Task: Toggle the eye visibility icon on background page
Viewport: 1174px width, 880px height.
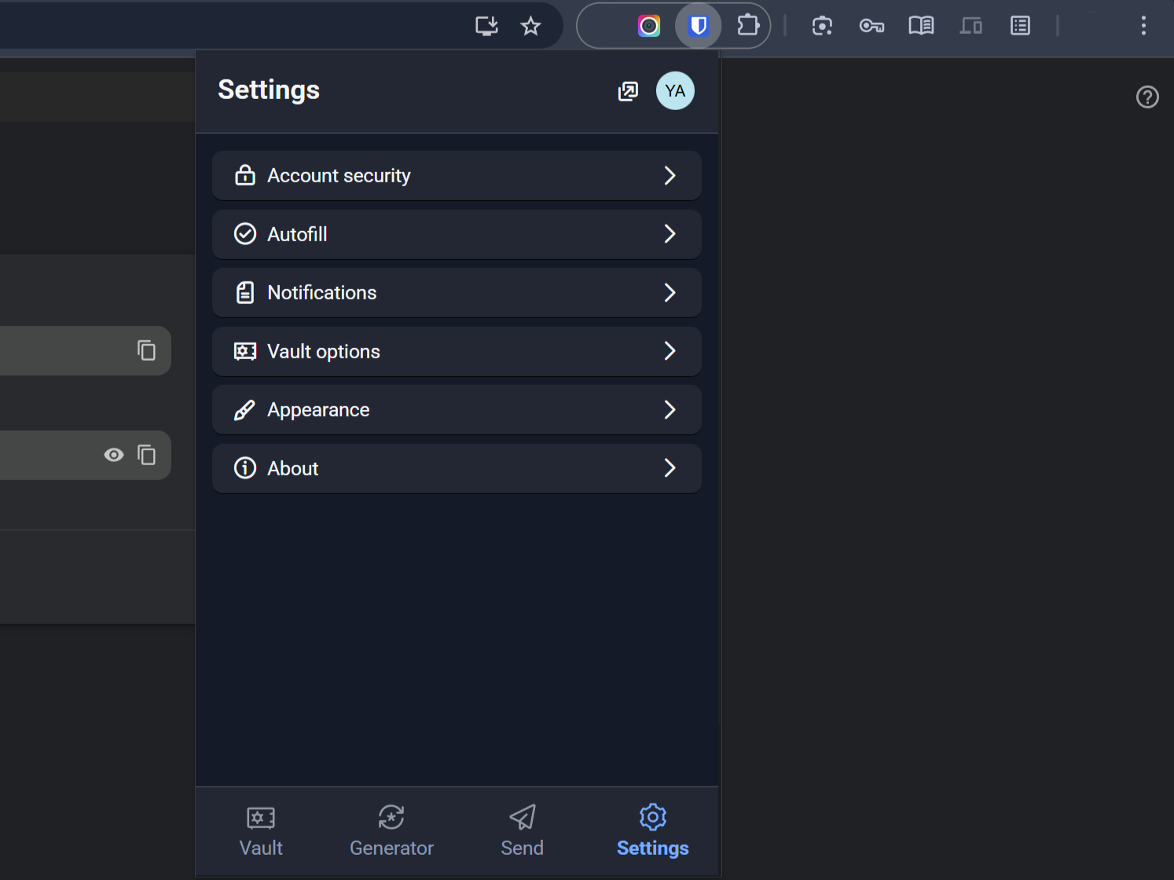Action: [114, 455]
